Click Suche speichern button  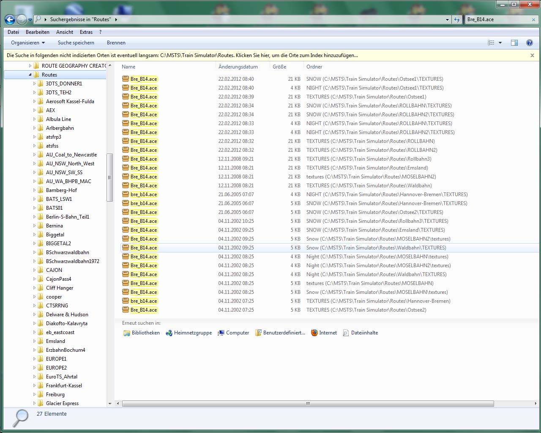tap(76, 43)
